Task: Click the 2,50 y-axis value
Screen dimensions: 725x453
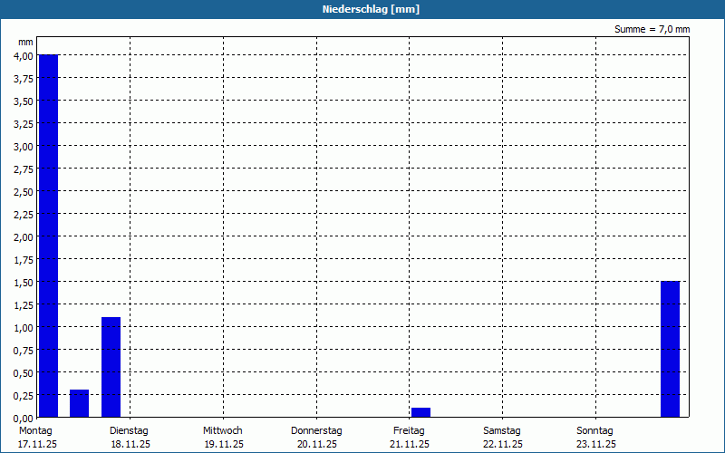Action: pos(24,192)
